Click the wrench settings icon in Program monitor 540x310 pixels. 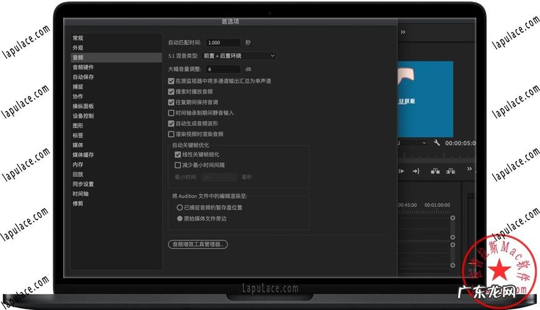coord(437,143)
